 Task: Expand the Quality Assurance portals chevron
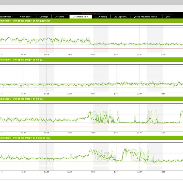click(x=158, y=17)
